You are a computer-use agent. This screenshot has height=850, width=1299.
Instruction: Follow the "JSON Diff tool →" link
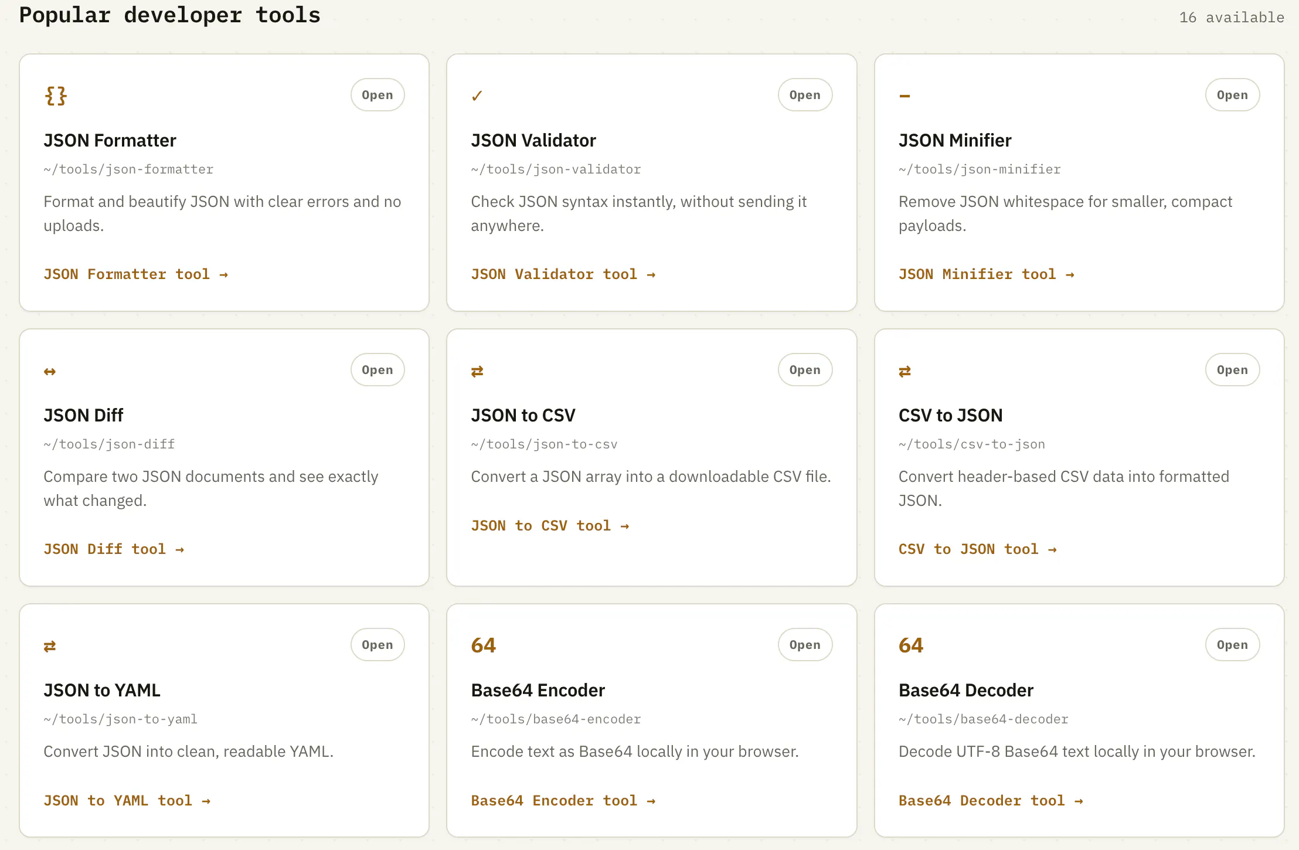pos(114,549)
